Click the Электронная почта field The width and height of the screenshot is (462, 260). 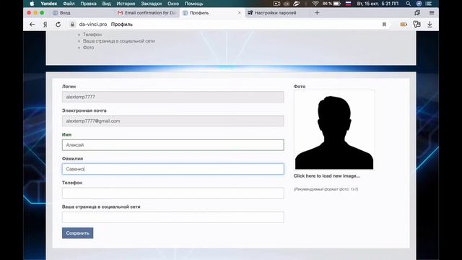point(173,121)
